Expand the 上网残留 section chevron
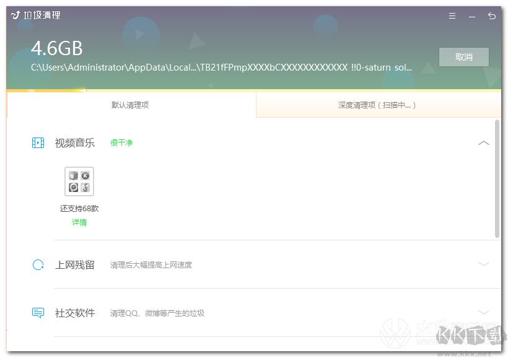The image size is (508, 358). coord(483,264)
